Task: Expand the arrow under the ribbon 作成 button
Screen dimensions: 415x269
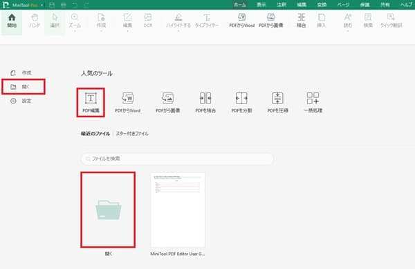Action: coord(101,31)
